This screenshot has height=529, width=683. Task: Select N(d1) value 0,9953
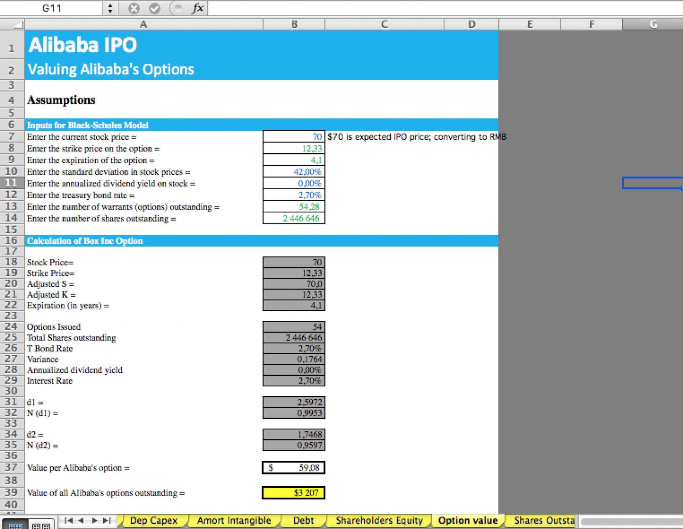tap(294, 413)
